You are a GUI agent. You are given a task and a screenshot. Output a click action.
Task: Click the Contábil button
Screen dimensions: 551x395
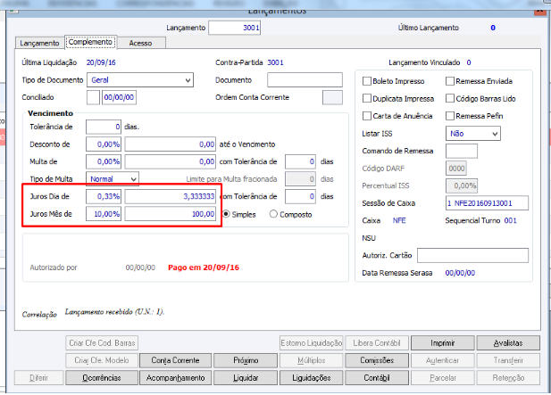(377, 378)
